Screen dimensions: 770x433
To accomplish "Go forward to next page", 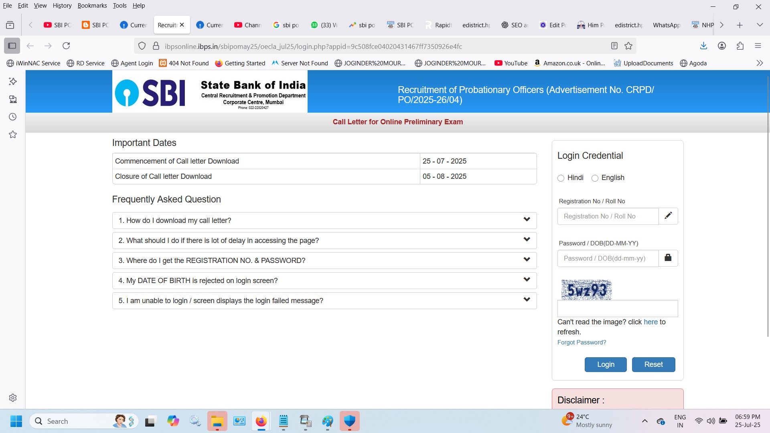I will click(x=48, y=46).
